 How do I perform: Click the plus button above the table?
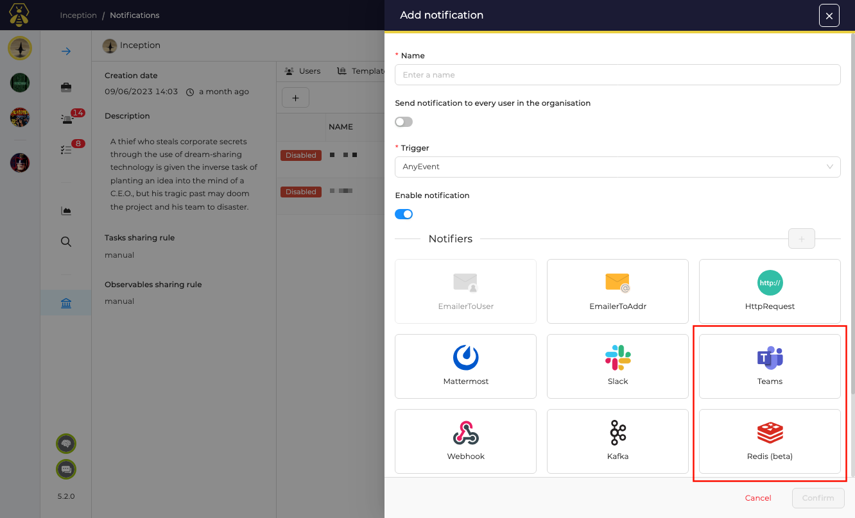coord(295,98)
